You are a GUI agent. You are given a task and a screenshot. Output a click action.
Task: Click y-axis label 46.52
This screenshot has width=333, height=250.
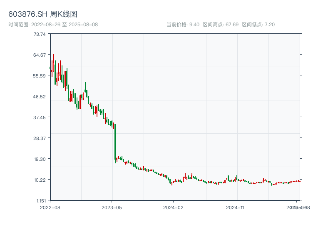click(x=40, y=97)
